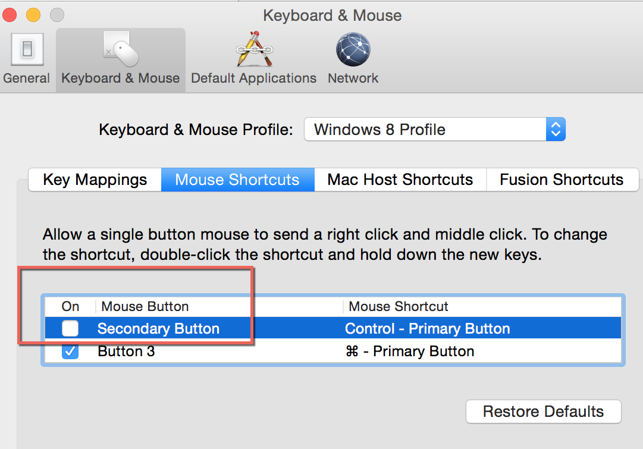This screenshot has height=449, width=643.
Task: Enable the Secondary Button checkbox
Action: (x=70, y=328)
